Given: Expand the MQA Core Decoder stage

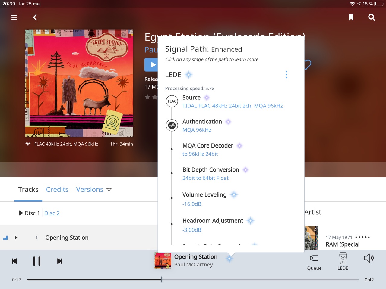Looking at the screenshot, I should tap(208, 146).
